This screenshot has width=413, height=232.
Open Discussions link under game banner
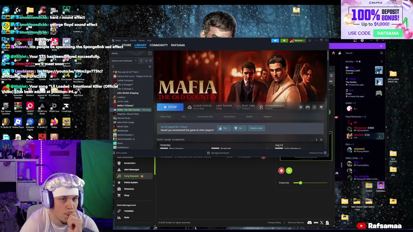click(x=229, y=117)
